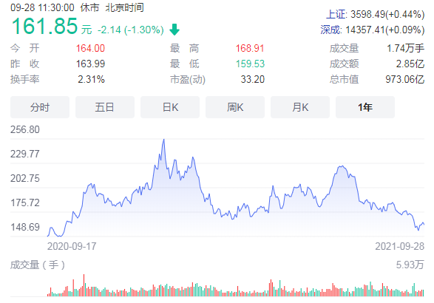
Task: Click the 229.77 price axis label
Action: 25,154
